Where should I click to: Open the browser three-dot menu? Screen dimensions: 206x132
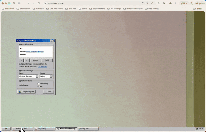pyautogui.click(x=176, y=3)
